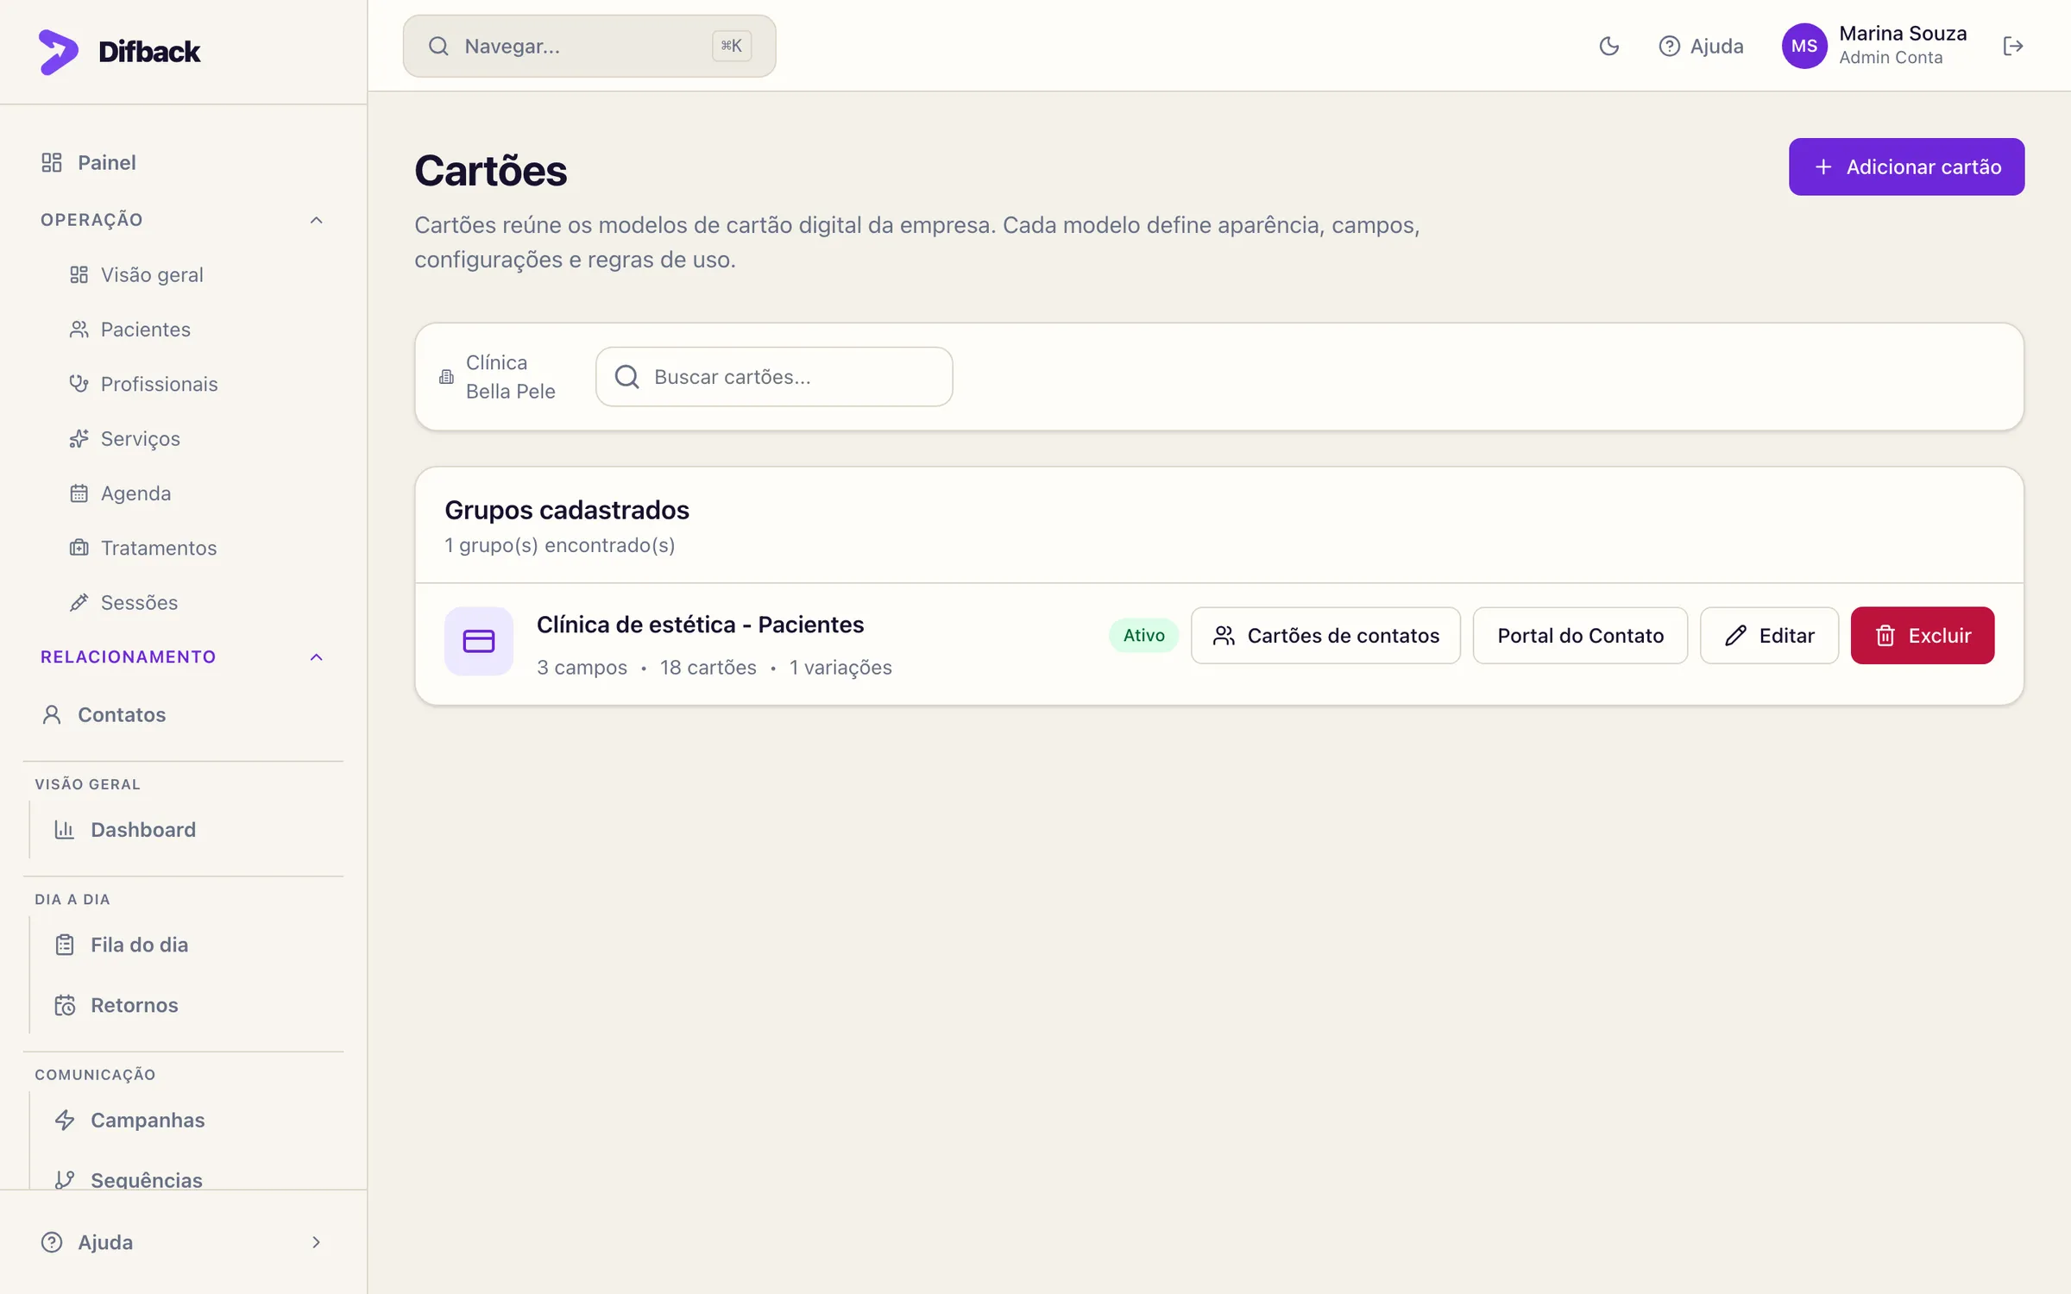2071x1294 pixels.
Task: Click the Serviços sparkle icon
Action: (x=79, y=438)
